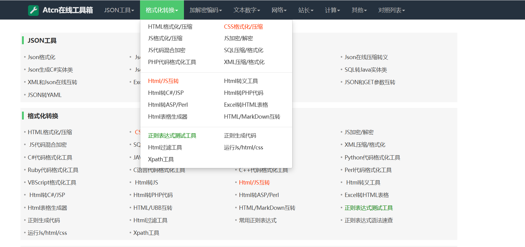The width and height of the screenshot is (525, 247).
Task: Pick XML压缩/格式化 in dropdown menu
Action: 244,62
